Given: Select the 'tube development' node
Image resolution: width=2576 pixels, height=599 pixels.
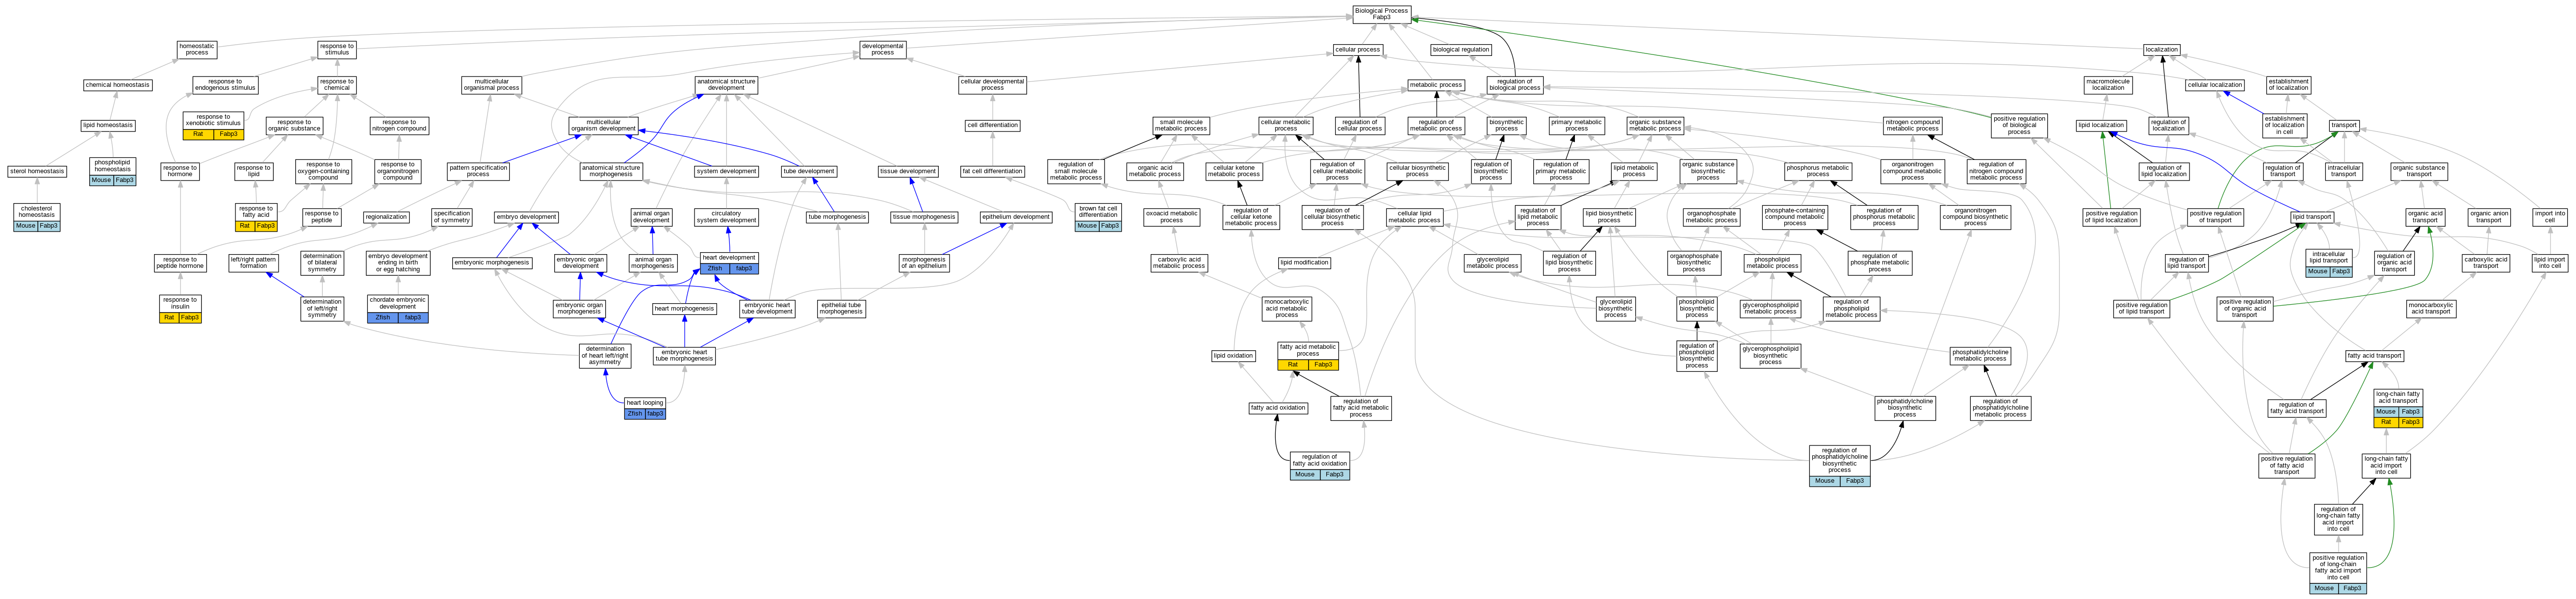Looking at the screenshot, I should [x=809, y=171].
